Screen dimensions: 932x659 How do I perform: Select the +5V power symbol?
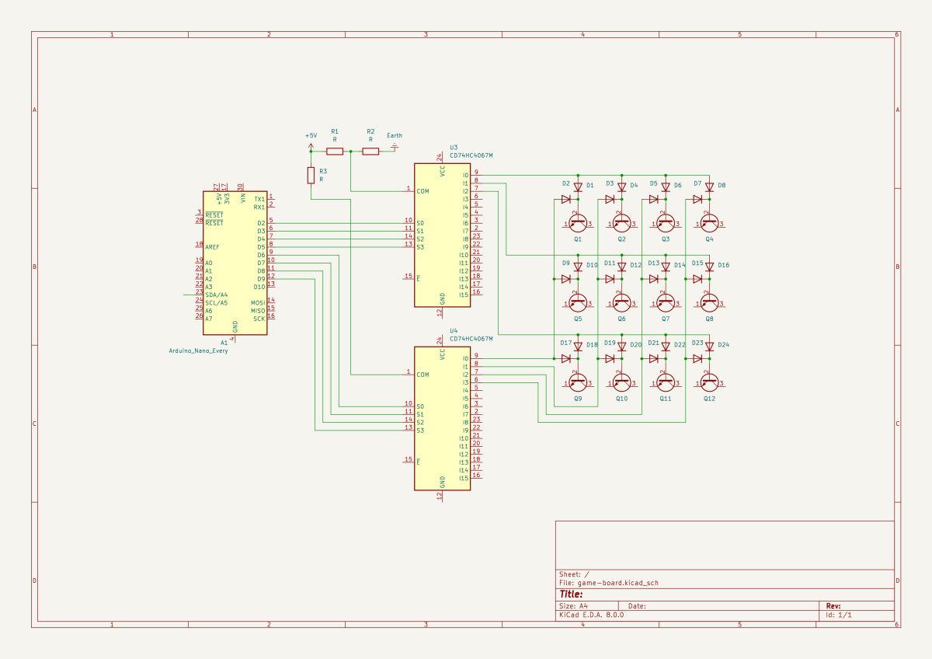(x=311, y=145)
